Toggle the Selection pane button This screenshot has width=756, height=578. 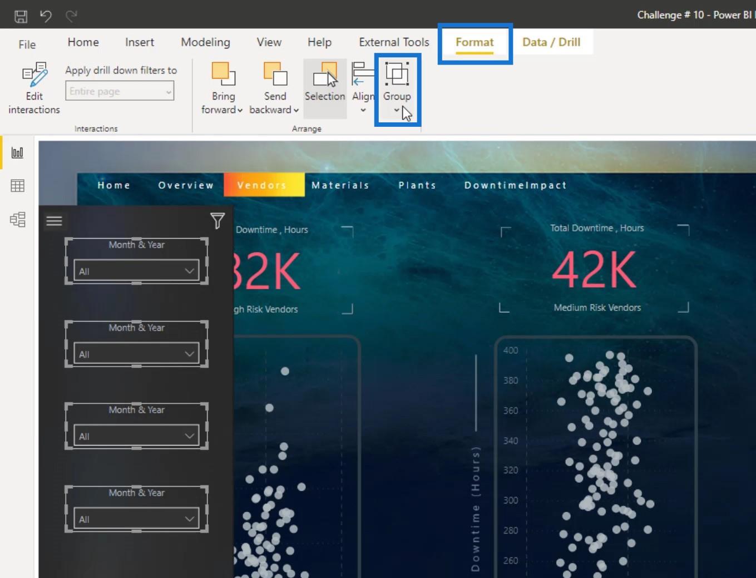pyautogui.click(x=325, y=88)
